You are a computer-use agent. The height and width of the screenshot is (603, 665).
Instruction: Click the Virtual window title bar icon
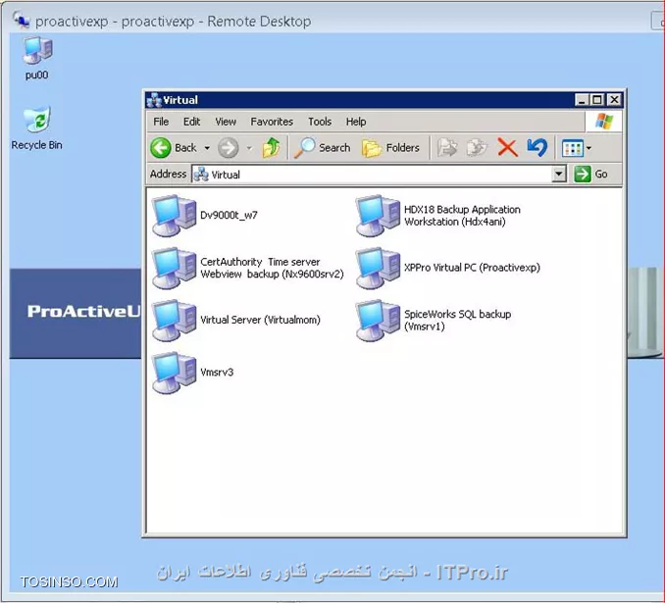click(x=154, y=100)
